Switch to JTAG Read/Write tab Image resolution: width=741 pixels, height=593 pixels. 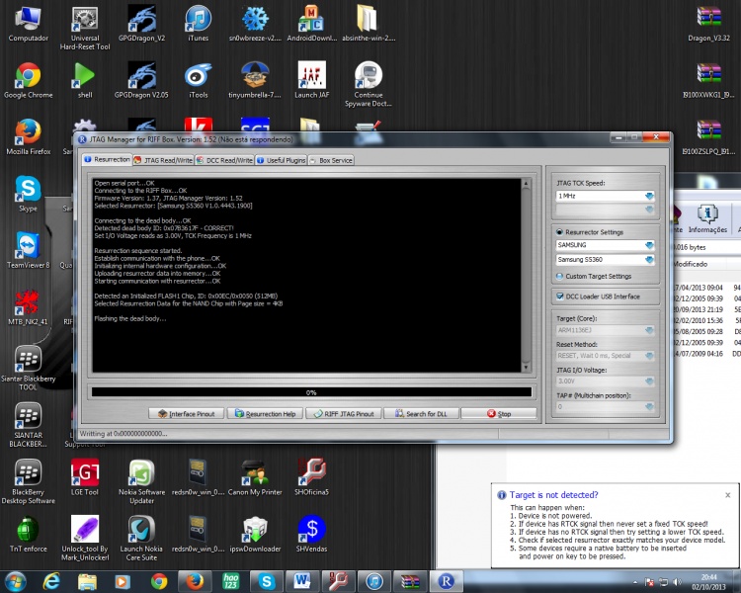coord(163,160)
